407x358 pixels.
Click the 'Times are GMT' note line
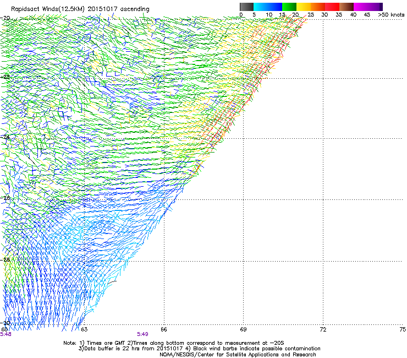pyautogui.click(x=174, y=343)
